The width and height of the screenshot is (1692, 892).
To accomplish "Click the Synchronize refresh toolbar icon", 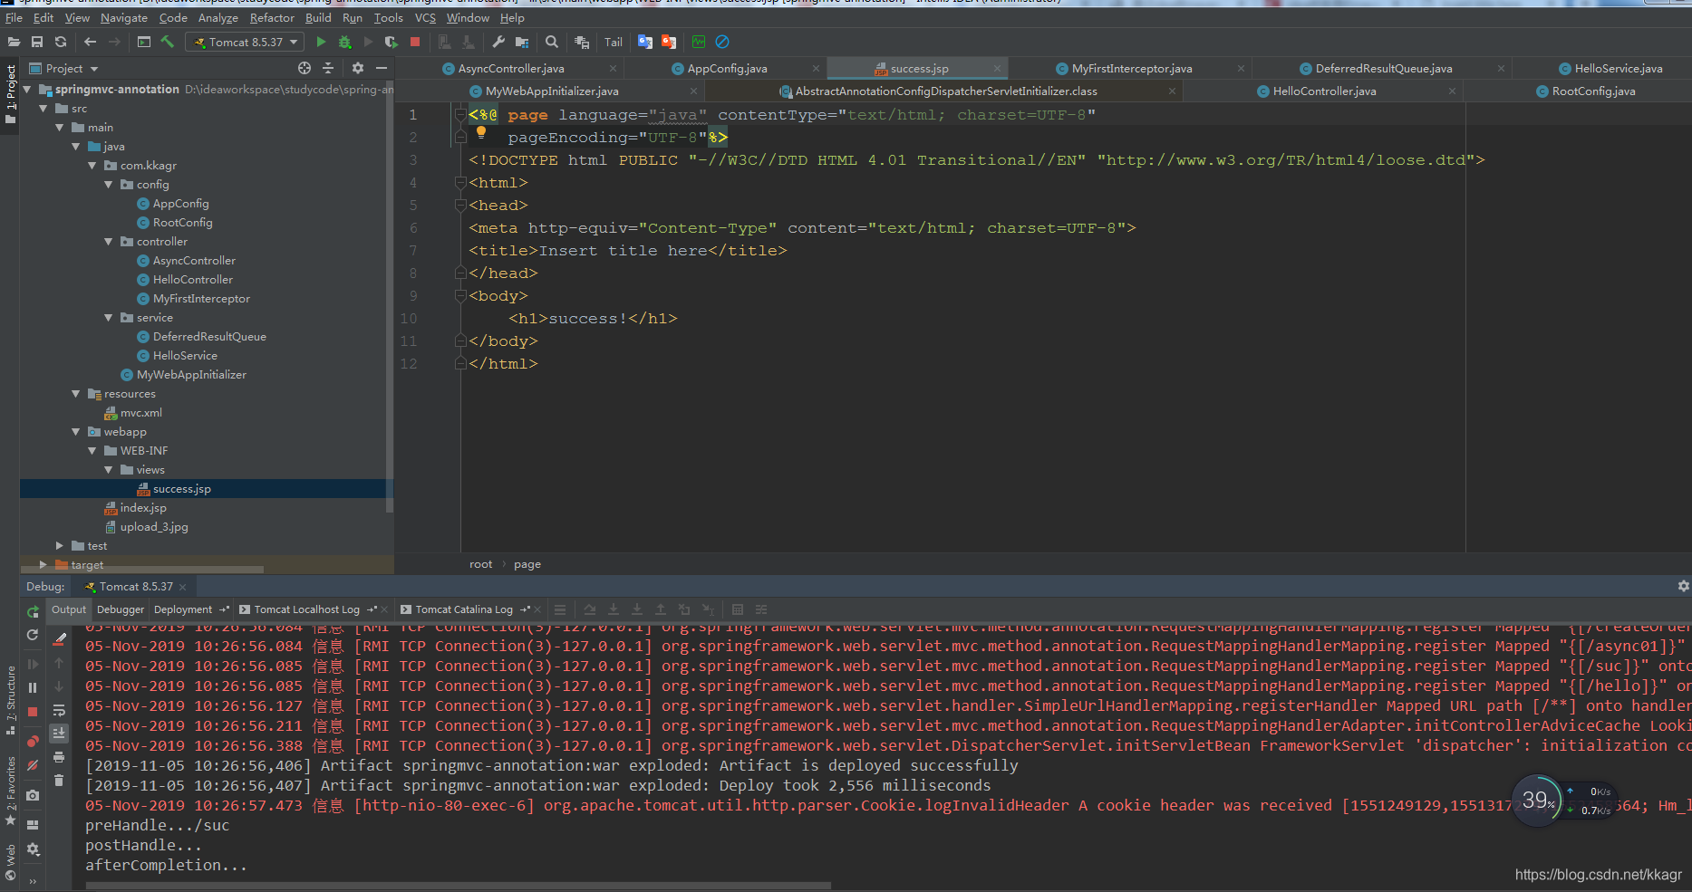I will 61,42.
